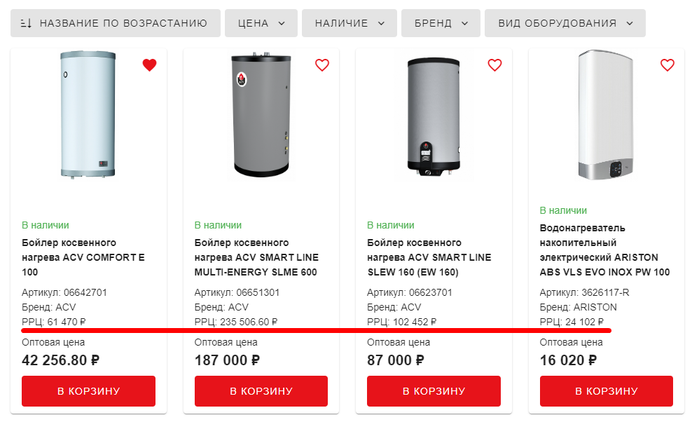Screen dimensions: 692x422
Task: Open the Бренд filter dropdown
Action: coord(441,23)
